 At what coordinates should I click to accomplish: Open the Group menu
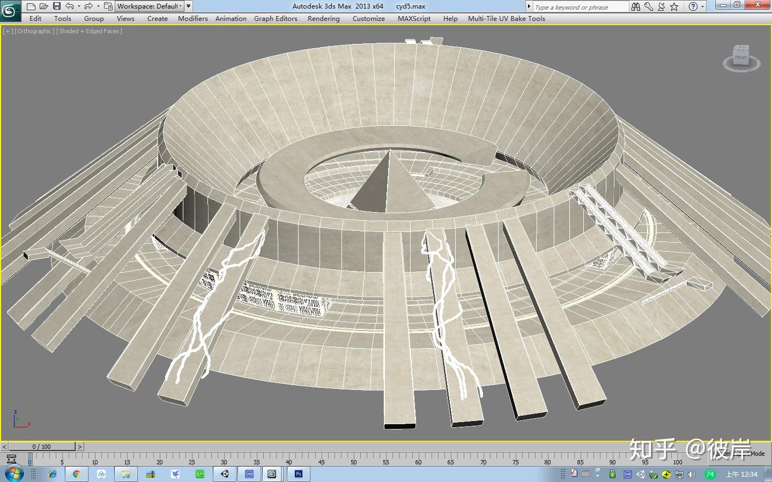point(94,18)
